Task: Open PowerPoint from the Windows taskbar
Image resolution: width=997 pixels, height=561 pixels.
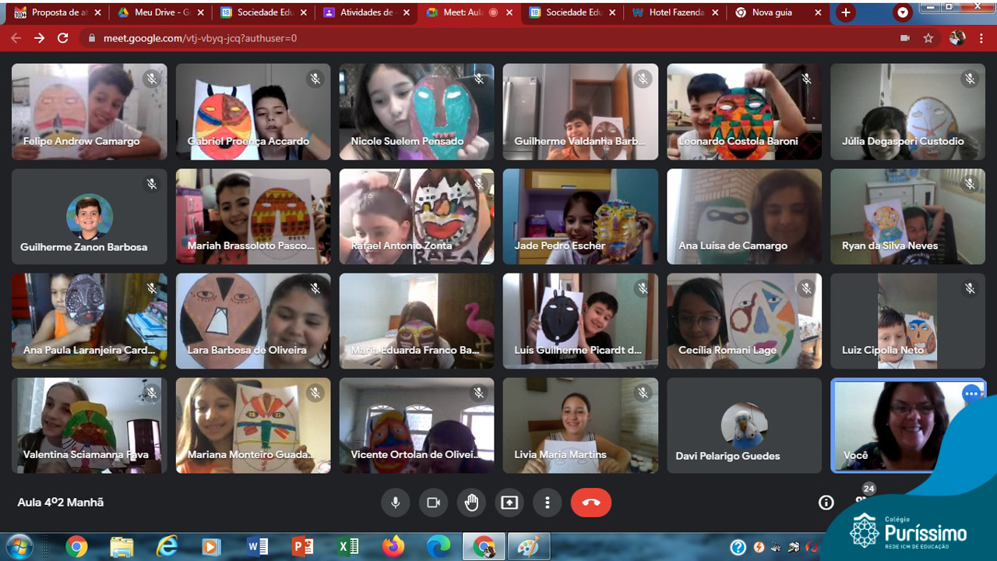Action: (x=302, y=547)
